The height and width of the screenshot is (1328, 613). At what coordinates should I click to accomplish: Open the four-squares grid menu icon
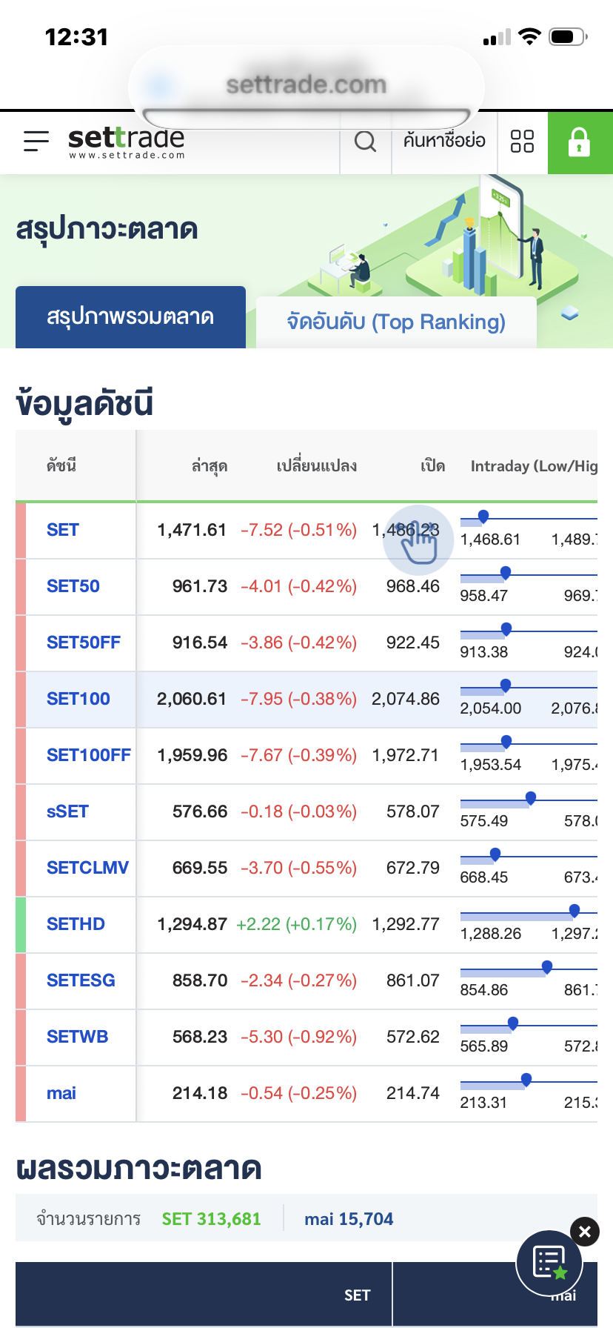click(522, 141)
